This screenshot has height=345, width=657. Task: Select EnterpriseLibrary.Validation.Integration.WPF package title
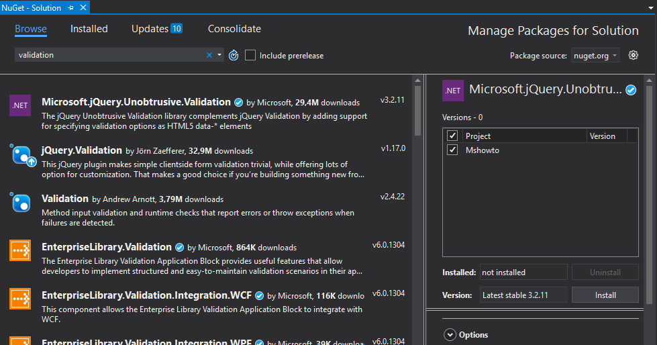click(147, 342)
